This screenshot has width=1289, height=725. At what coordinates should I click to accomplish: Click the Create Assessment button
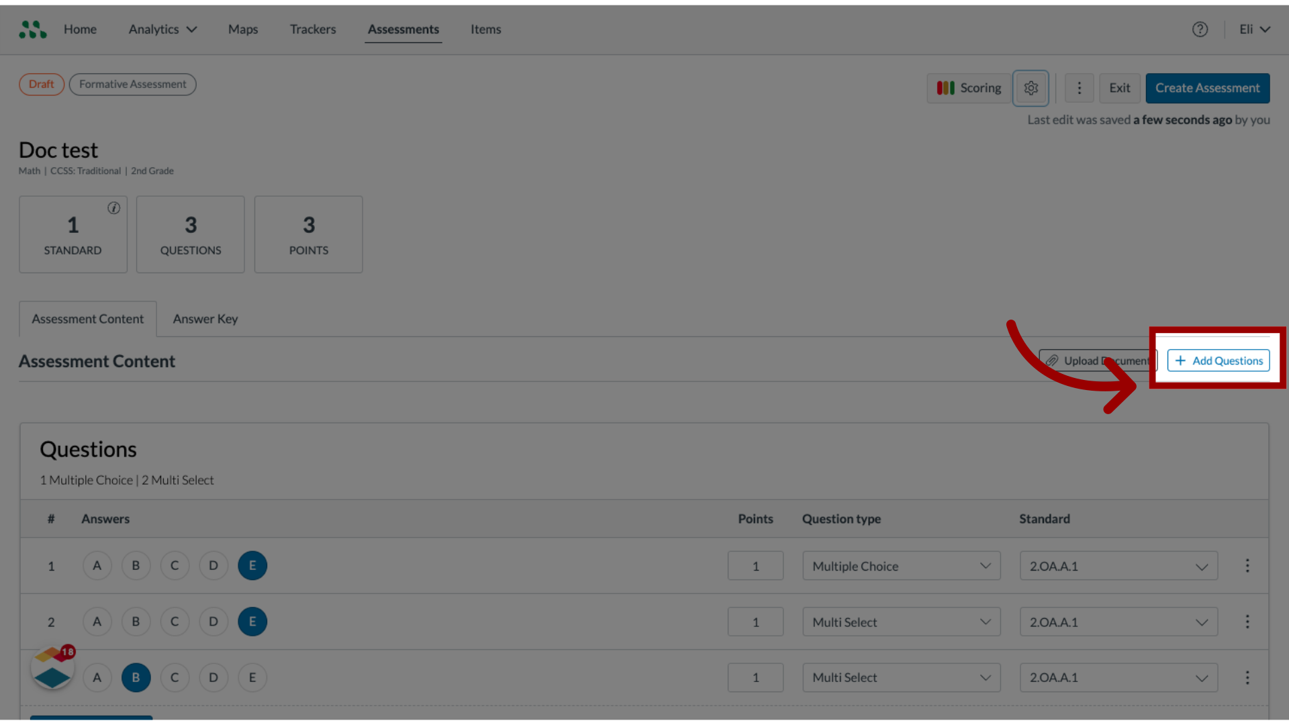pos(1208,88)
